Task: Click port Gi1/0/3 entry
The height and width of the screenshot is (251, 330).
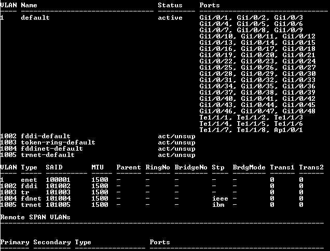Action: 288,18
